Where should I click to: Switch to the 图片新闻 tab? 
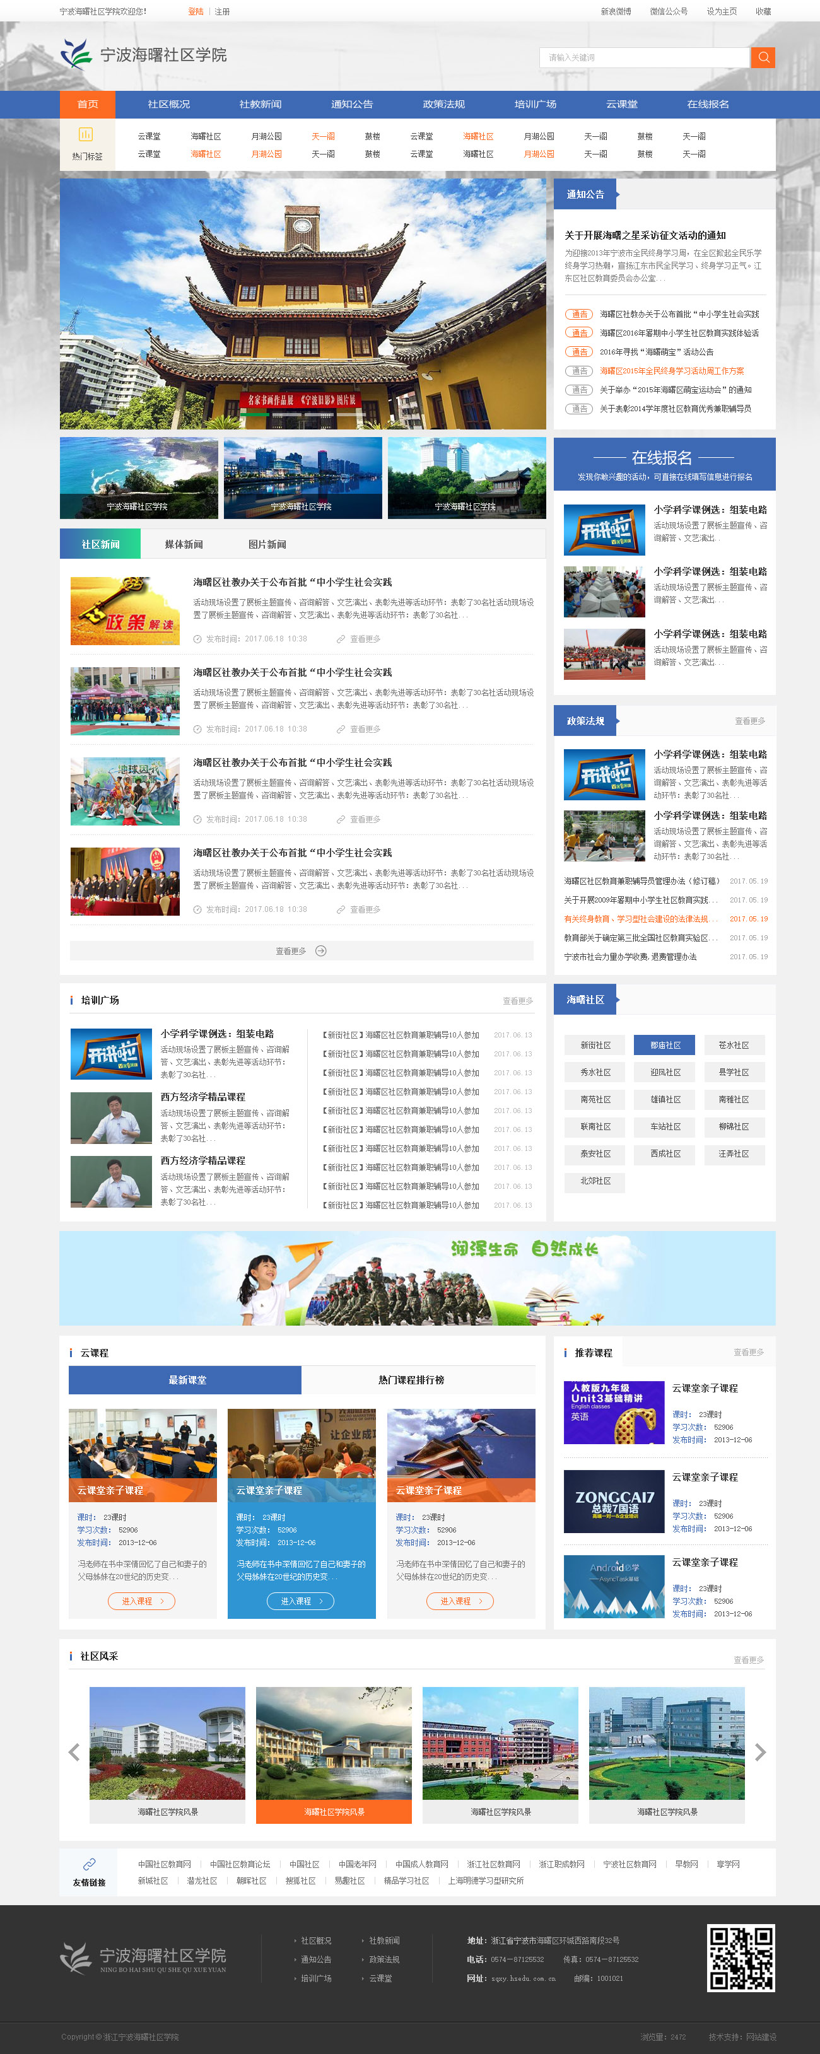[267, 545]
